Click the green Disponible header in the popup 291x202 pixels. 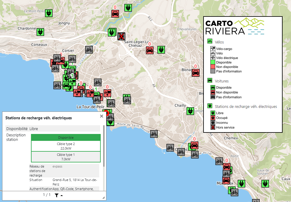(66, 138)
